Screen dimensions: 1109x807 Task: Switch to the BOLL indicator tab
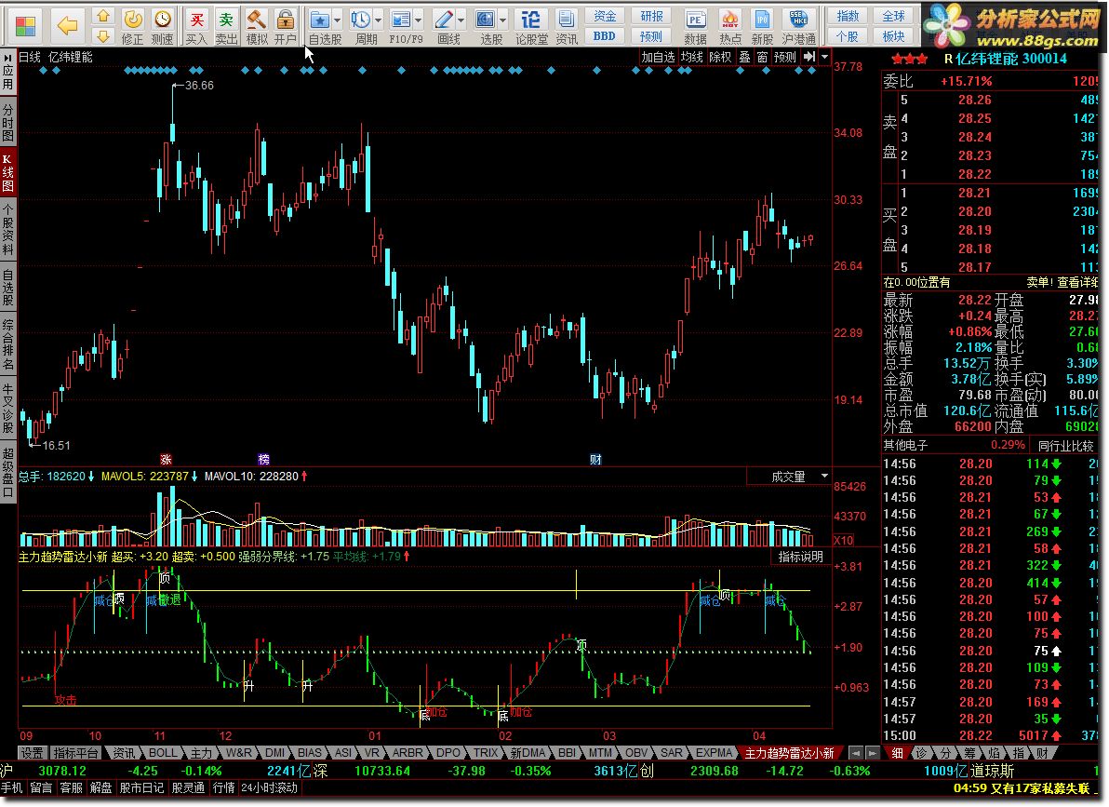coord(163,752)
